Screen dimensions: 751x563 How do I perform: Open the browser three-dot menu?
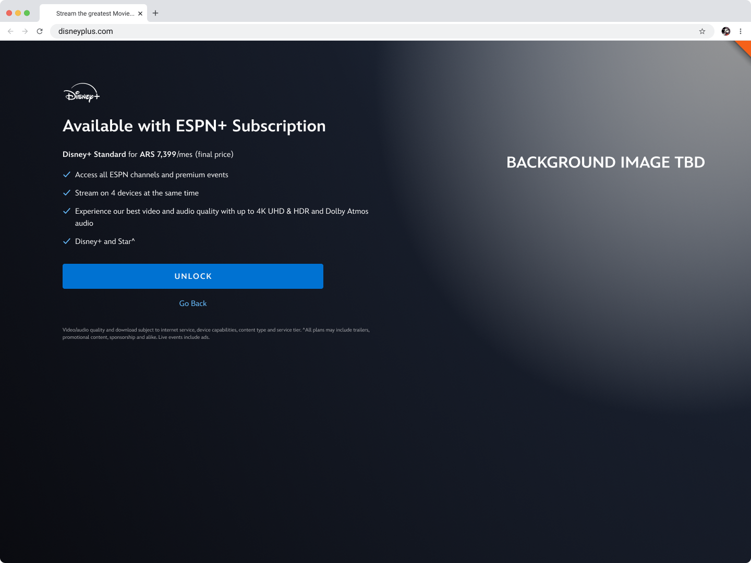point(741,31)
